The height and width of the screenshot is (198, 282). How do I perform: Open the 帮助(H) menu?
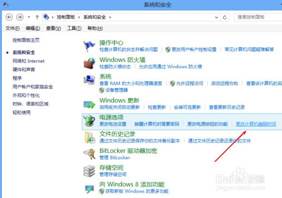95,28
